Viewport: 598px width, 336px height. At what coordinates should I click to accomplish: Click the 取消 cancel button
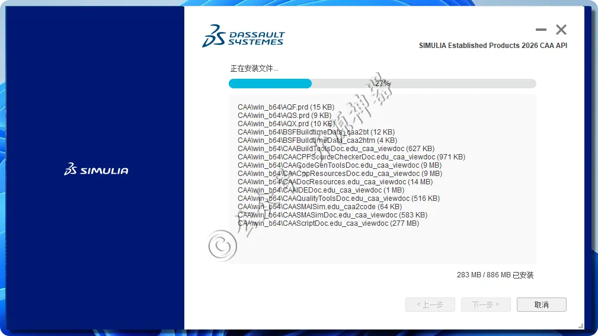(541, 305)
